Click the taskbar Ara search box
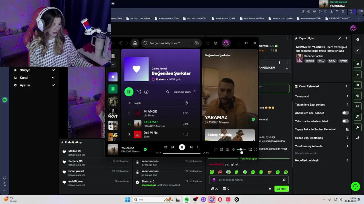This screenshot has width=364, height=204. [153, 199]
